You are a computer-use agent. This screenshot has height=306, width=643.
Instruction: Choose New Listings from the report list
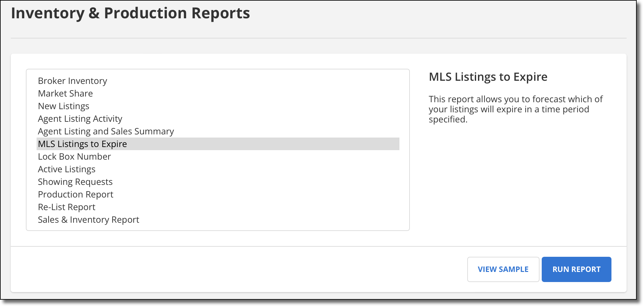[63, 106]
